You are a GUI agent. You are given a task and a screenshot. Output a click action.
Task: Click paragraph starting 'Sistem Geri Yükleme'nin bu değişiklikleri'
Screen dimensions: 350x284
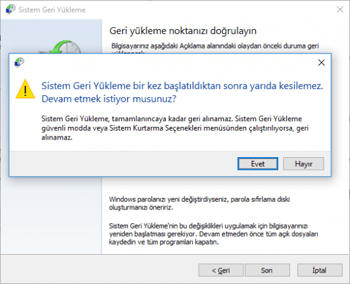coord(213,234)
